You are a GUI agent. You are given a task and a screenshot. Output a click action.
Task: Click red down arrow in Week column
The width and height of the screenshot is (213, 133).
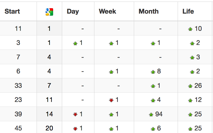(111, 100)
